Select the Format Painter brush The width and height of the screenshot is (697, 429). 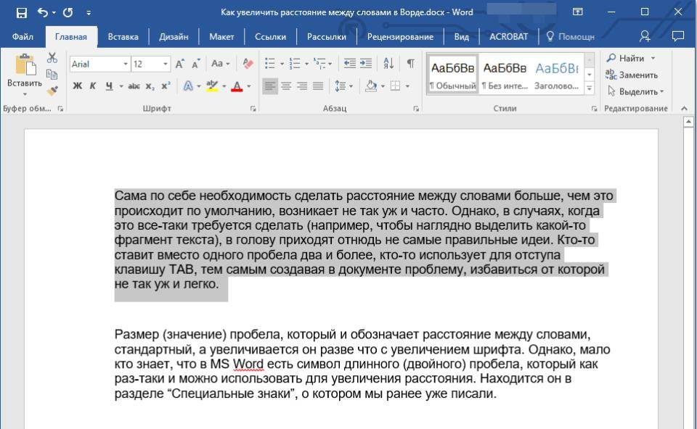(52, 91)
